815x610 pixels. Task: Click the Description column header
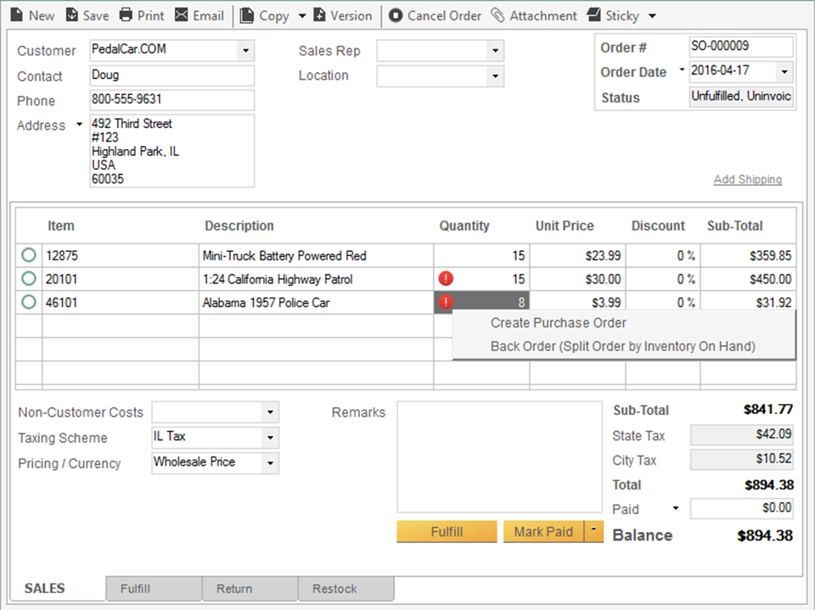(239, 226)
